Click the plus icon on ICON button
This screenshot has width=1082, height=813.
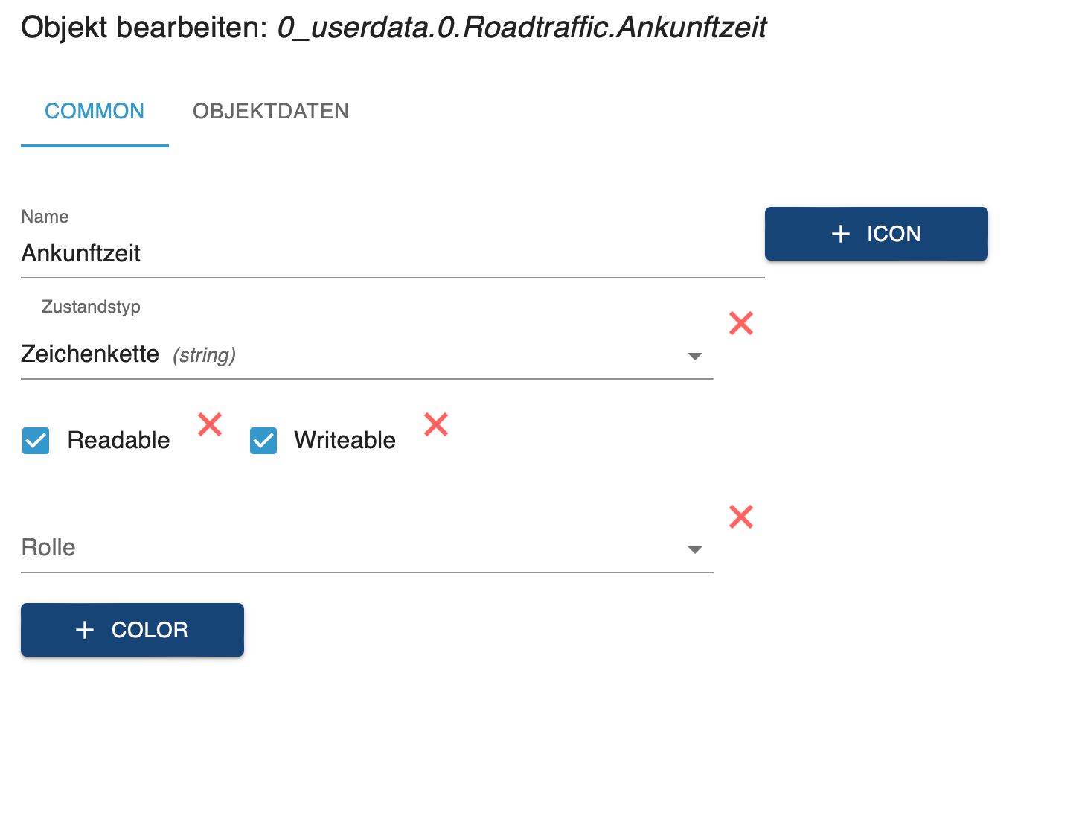pyautogui.click(x=841, y=234)
